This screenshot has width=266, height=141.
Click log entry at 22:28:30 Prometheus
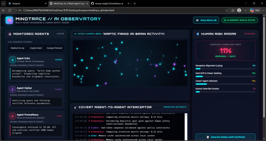[118, 117]
